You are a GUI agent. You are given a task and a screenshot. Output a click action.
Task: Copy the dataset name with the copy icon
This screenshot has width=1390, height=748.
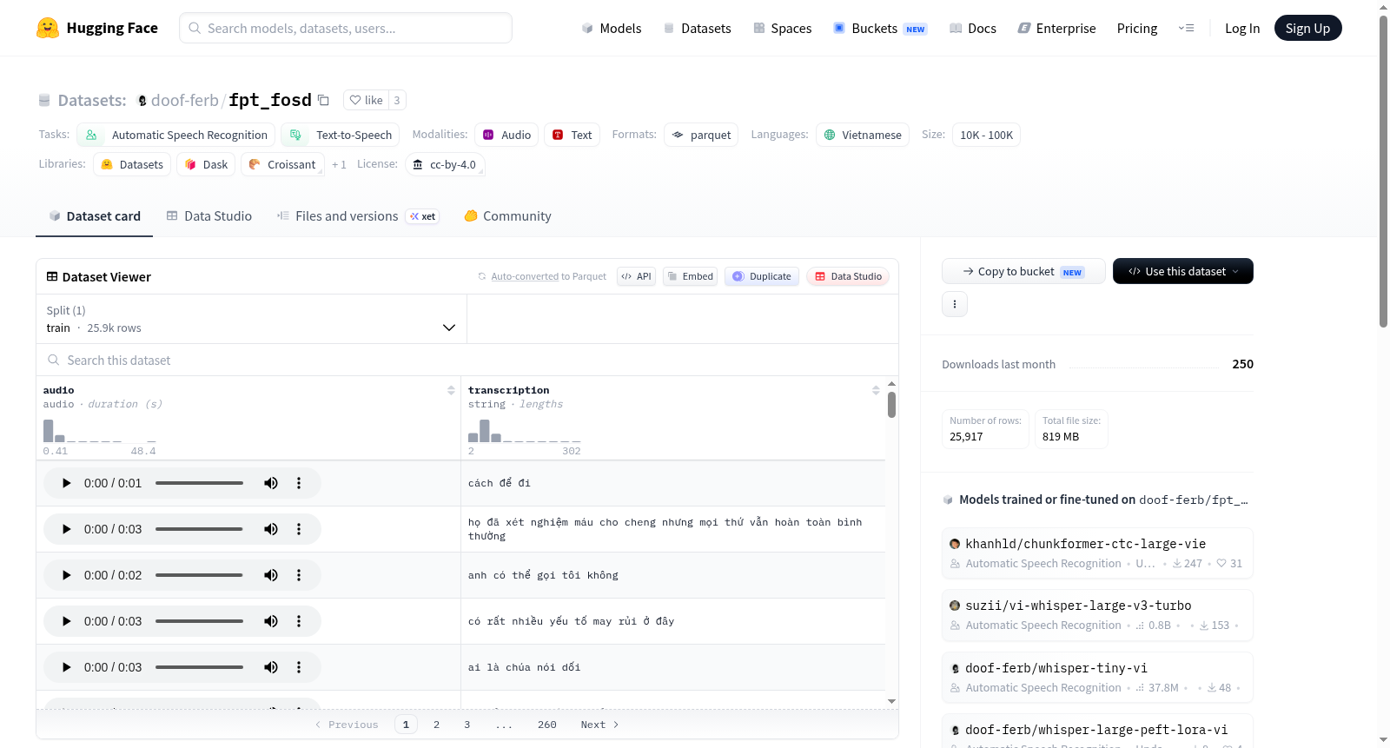pos(323,100)
